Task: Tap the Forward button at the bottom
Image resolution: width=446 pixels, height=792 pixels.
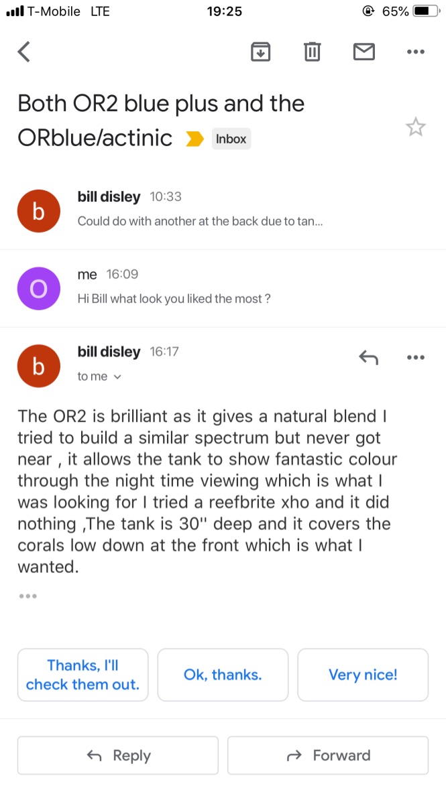Action: click(x=328, y=755)
